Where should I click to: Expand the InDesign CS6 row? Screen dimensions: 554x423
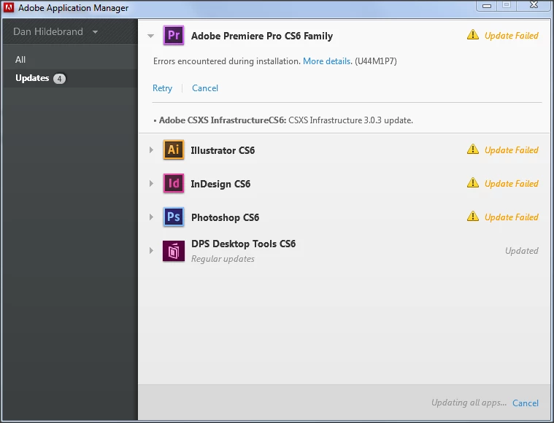tap(151, 183)
